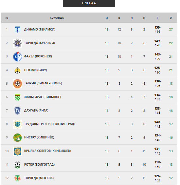Viewport: 180px width, 185px height.
Task: Click the Rotor Volgograd team logo
Action: 17,165
